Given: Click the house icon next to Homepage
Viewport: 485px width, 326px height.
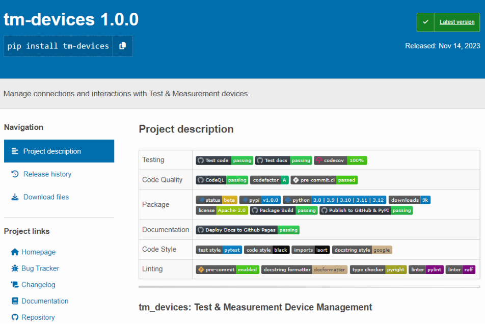Looking at the screenshot, I should pos(15,252).
